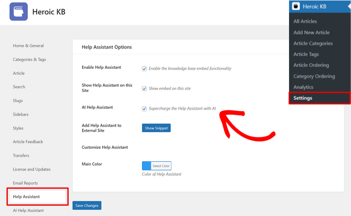Choose Add New Article menu item
The image size is (351, 216).
click(311, 33)
